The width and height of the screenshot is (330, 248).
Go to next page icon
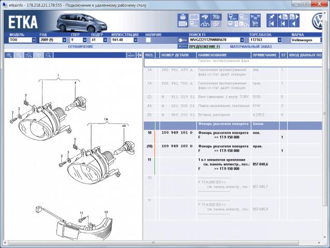(294, 17)
